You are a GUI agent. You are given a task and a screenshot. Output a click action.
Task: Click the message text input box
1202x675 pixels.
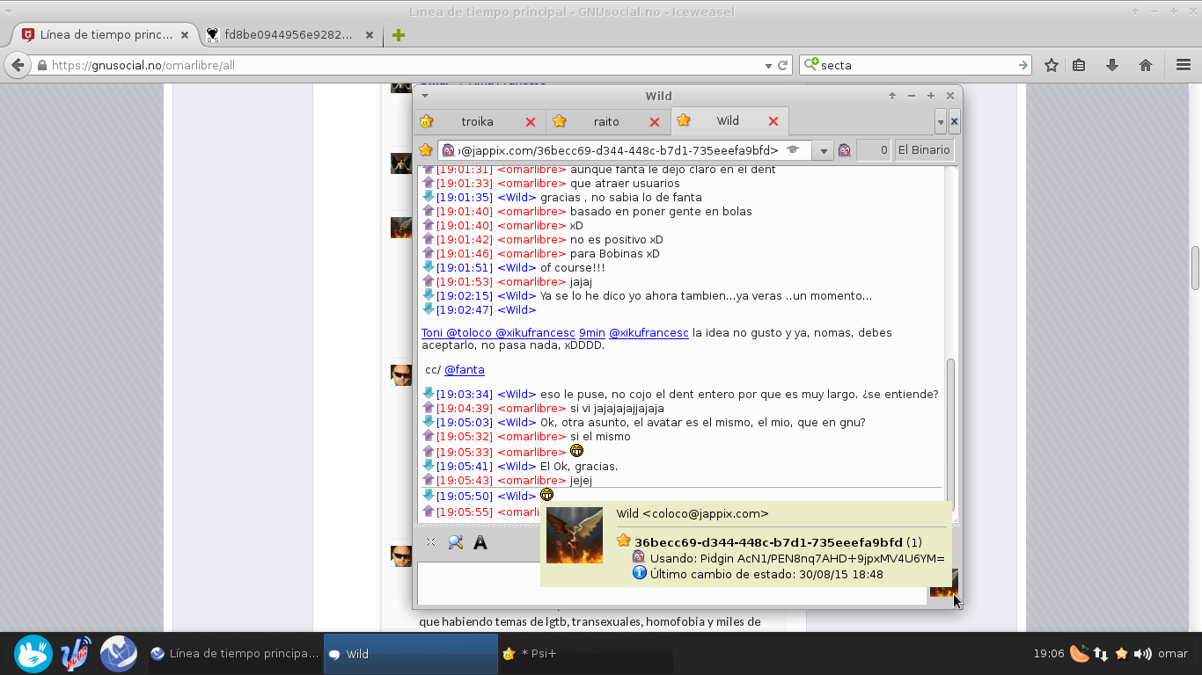pyautogui.click(x=672, y=584)
